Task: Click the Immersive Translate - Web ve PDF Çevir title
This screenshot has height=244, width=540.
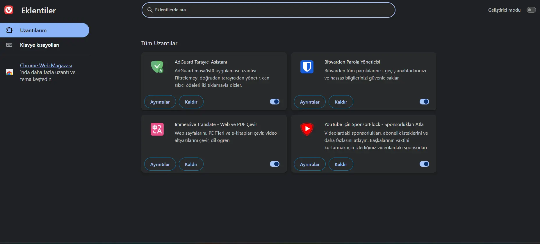Action: click(216, 124)
